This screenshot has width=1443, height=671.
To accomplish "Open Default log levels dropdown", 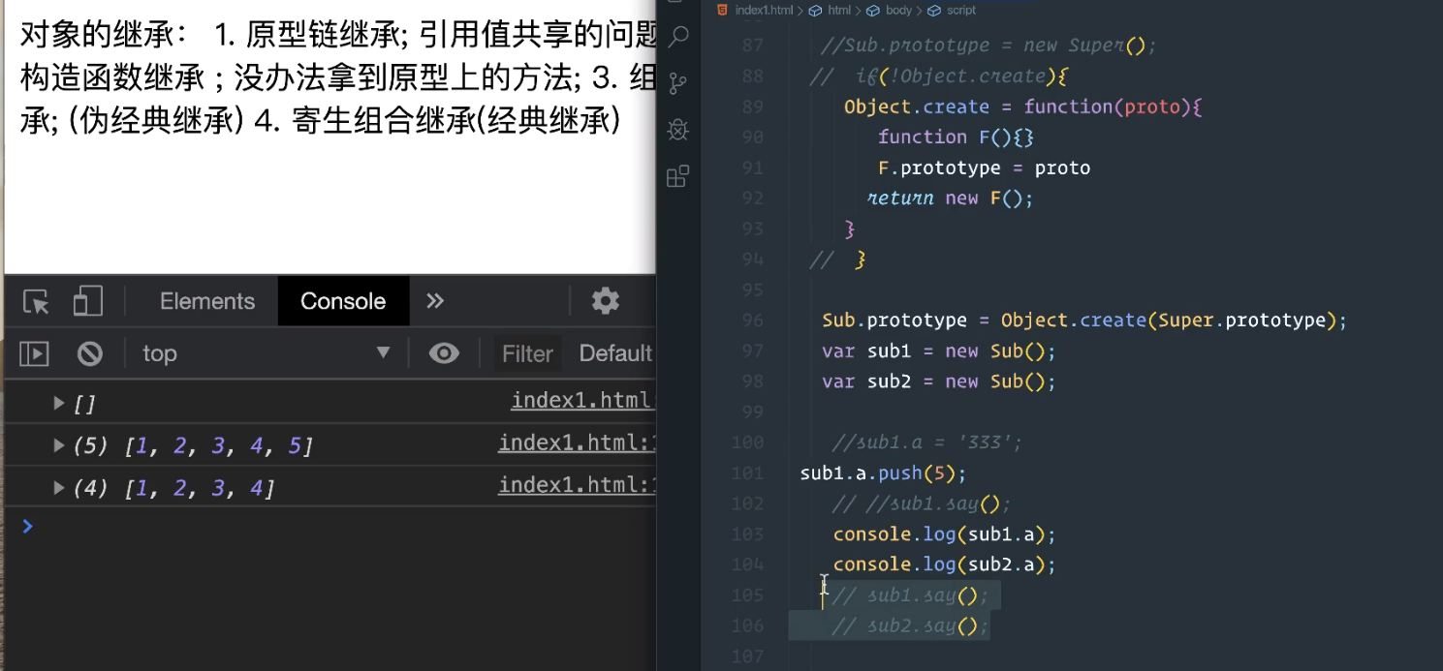I will 616,353.
